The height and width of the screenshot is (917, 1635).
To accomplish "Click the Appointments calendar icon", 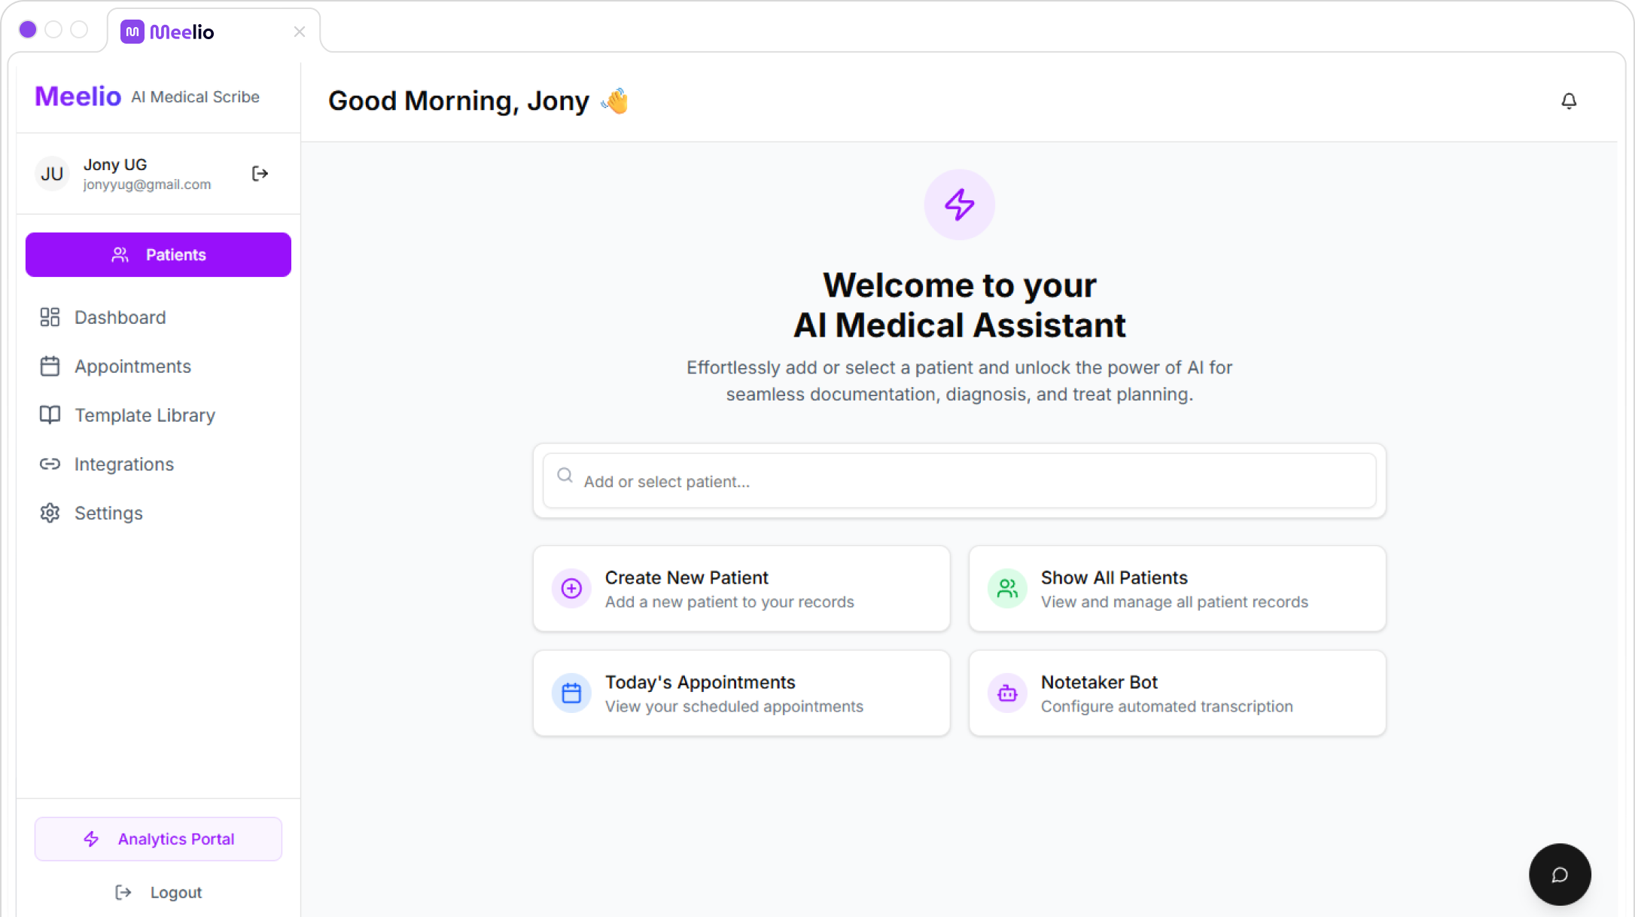I will [50, 366].
